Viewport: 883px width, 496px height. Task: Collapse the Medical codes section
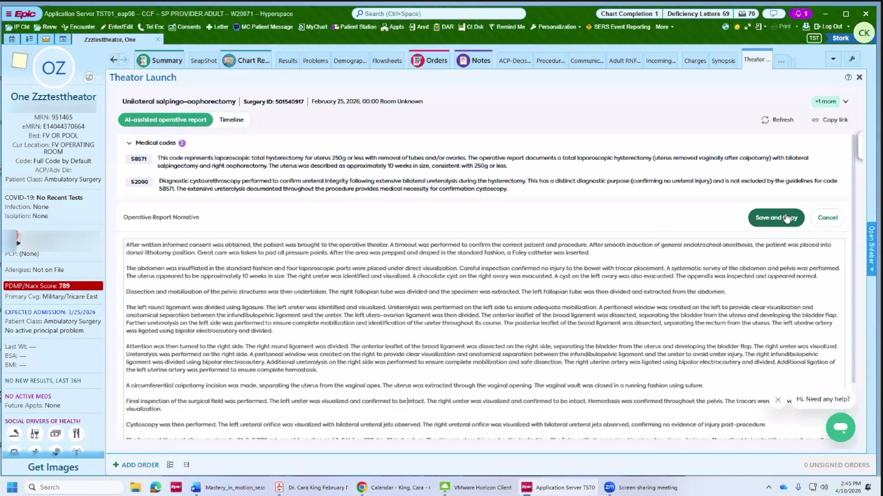pos(129,143)
